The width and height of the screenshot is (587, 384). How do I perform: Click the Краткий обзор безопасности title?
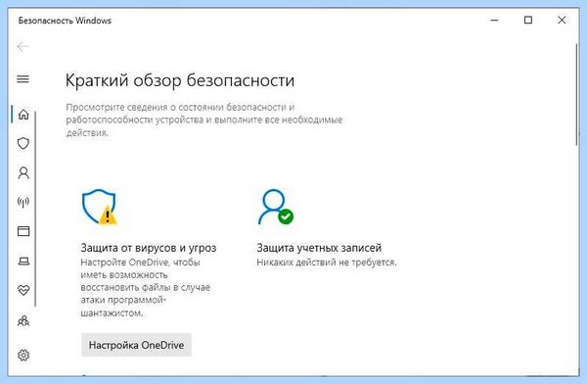click(180, 80)
